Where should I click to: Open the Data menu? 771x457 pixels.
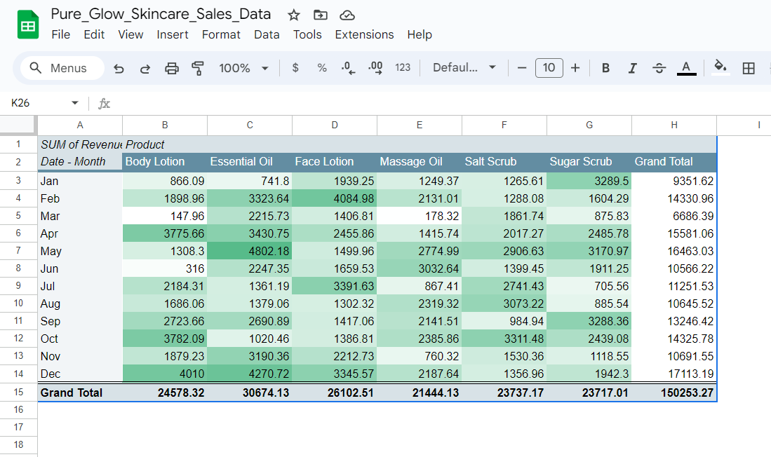click(267, 34)
